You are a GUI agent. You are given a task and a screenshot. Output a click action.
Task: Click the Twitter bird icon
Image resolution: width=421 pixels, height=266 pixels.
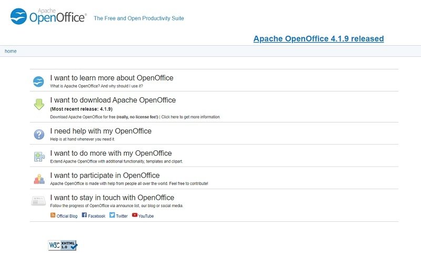click(x=112, y=215)
